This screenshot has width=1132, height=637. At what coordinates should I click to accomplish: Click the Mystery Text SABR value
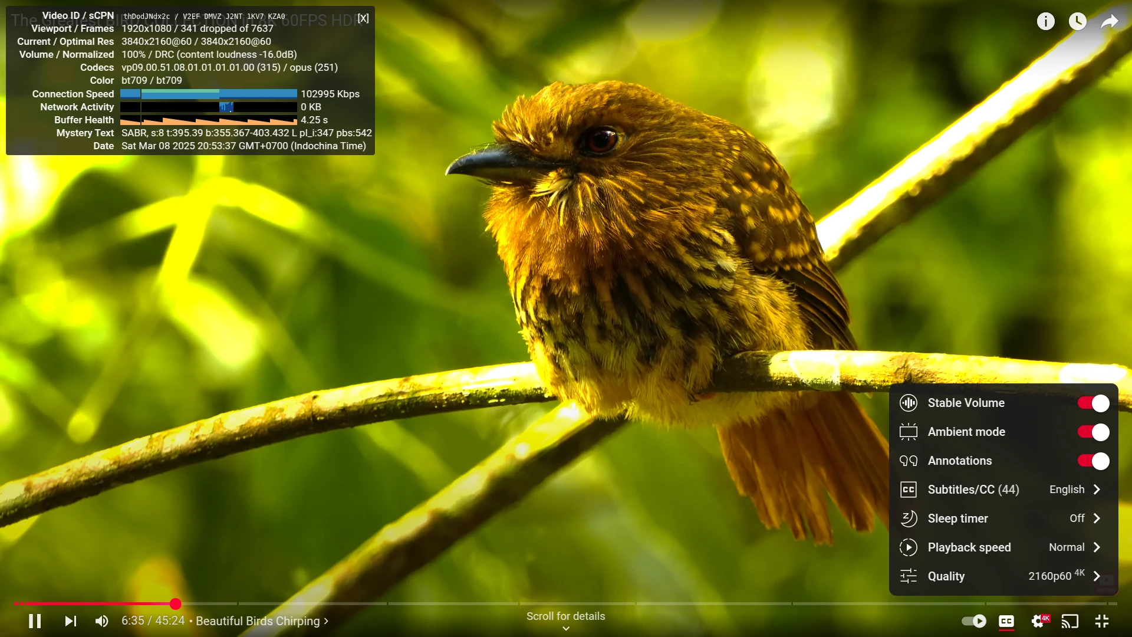pos(246,133)
